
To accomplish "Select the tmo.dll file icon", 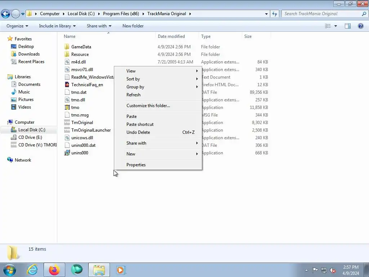I will (67, 100).
